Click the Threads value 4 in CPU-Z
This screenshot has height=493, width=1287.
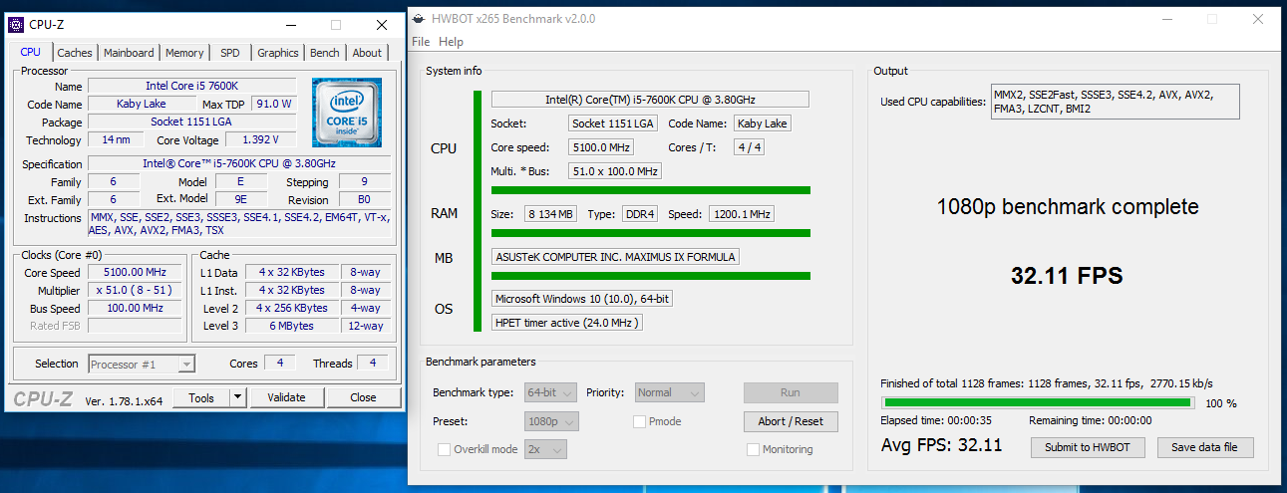click(372, 364)
